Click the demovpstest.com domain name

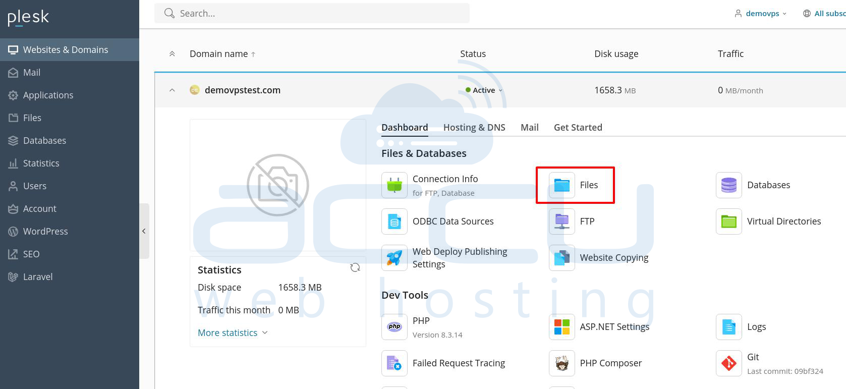[x=243, y=90]
